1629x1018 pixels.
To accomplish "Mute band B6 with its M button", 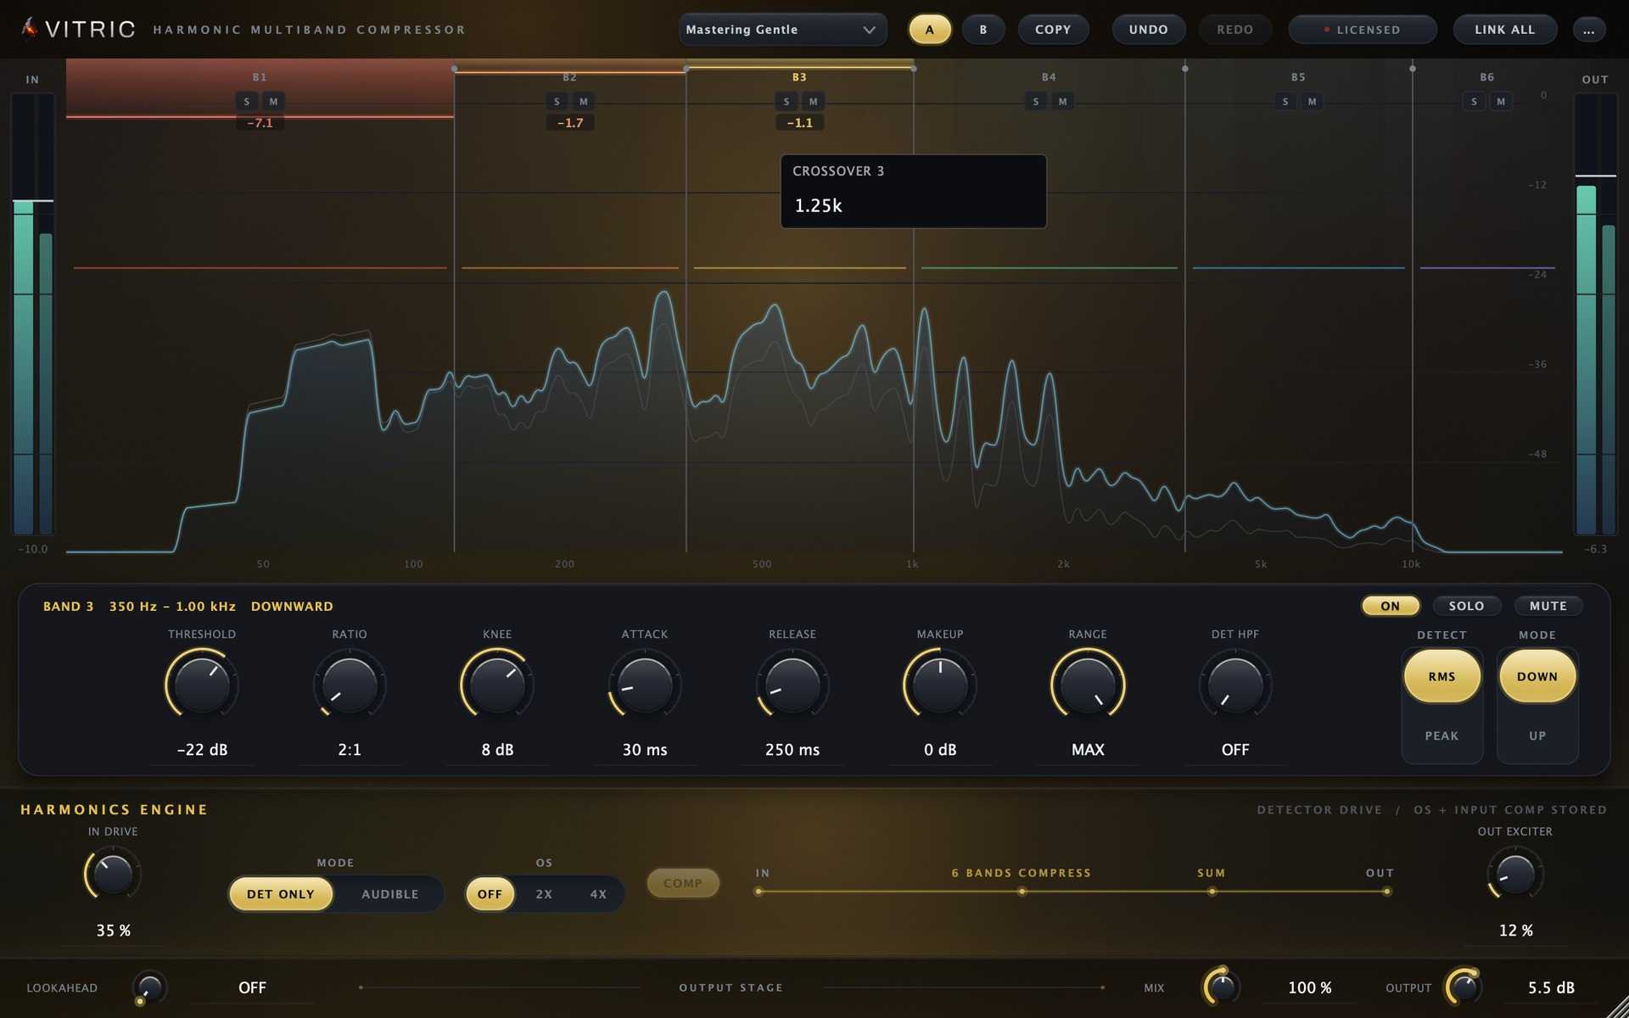I will 1501,102.
